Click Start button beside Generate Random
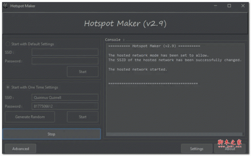 (x=82, y=117)
